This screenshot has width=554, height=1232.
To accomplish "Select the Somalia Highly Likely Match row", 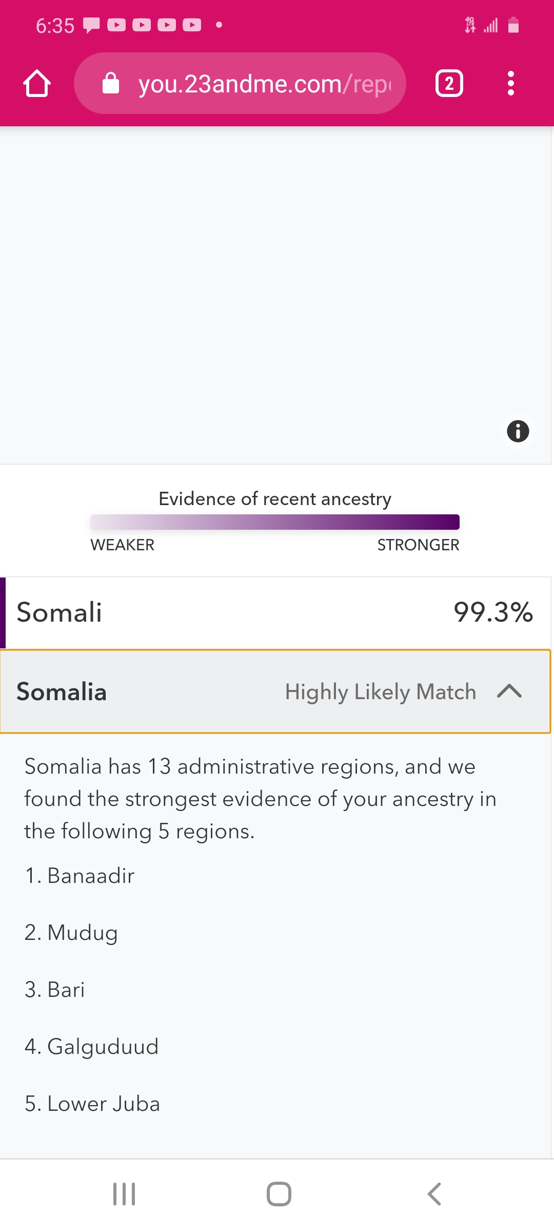I will [x=275, y=691].
